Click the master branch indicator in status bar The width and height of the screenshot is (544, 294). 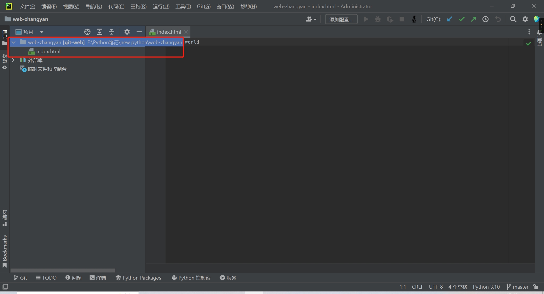[x=517, y=287]
